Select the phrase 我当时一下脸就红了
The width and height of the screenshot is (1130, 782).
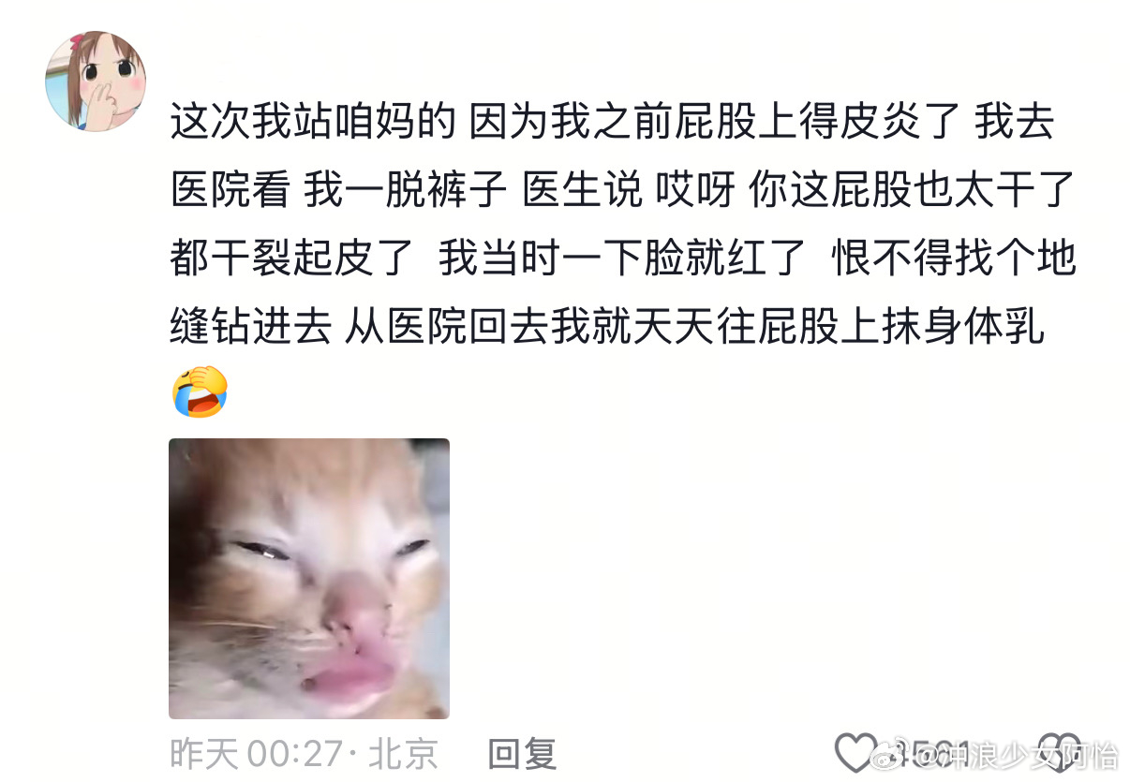(x=623, y=258)
